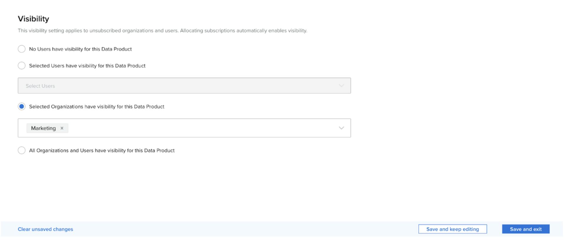Screen dimensions: 564x245
Task: Click the "This visibility setting applies" sentence
Action: coord(98,31)
